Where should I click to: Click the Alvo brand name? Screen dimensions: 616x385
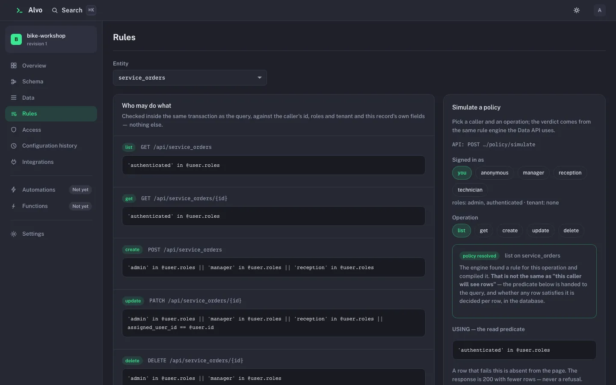coord(35,10)
